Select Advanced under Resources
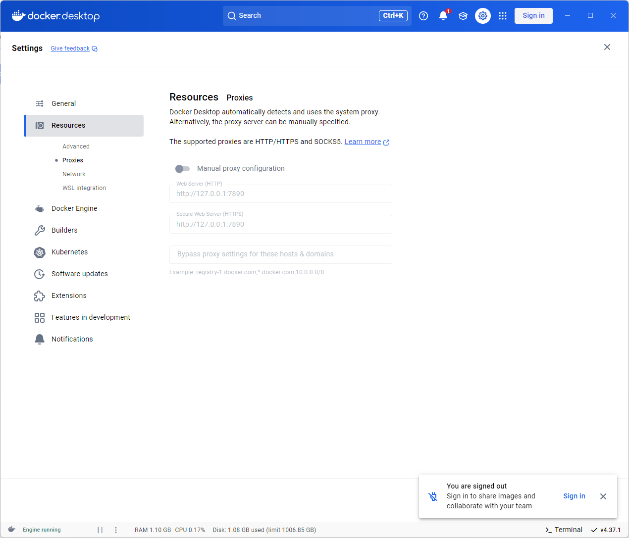The height and width of the screenshot is (538, 629). 76,147
